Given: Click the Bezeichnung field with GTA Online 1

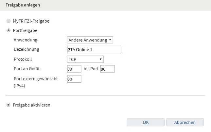Looking at the screenshot, I should tap(94, 50).
